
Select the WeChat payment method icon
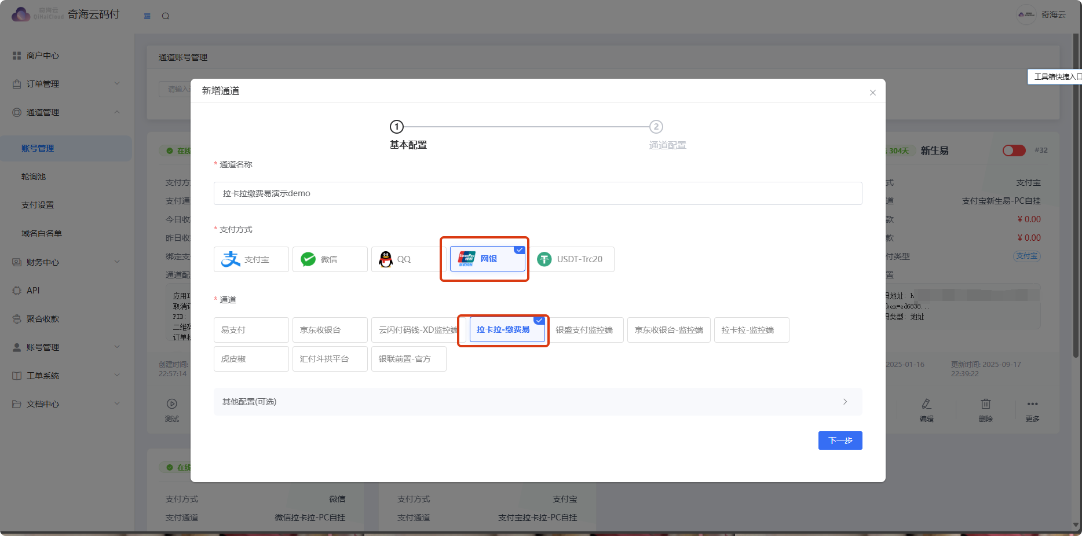pos(308,259)
